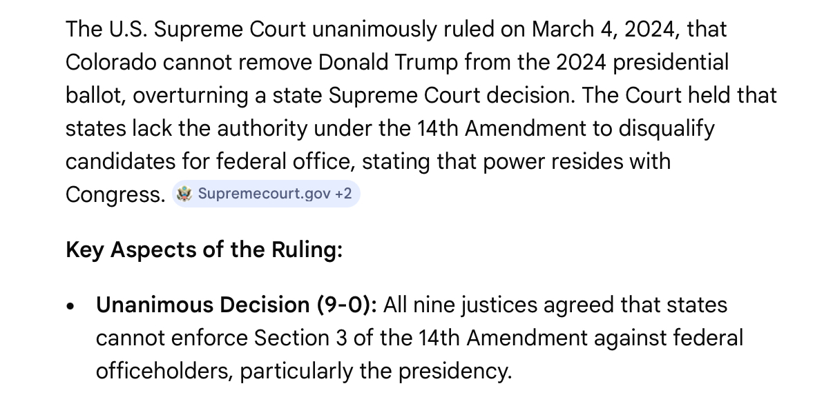Image resolution: width=824 pixels, height=406 pixels.
Task: Click the bullet point before Unanimous Decision
Action: [x=71, y=307]
